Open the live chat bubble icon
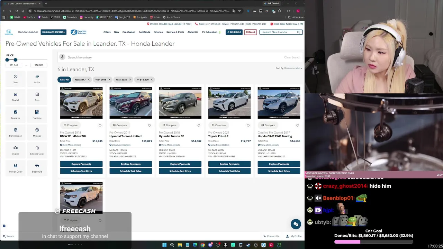Viewport: 443px width, 249px height. coord(296,224)
